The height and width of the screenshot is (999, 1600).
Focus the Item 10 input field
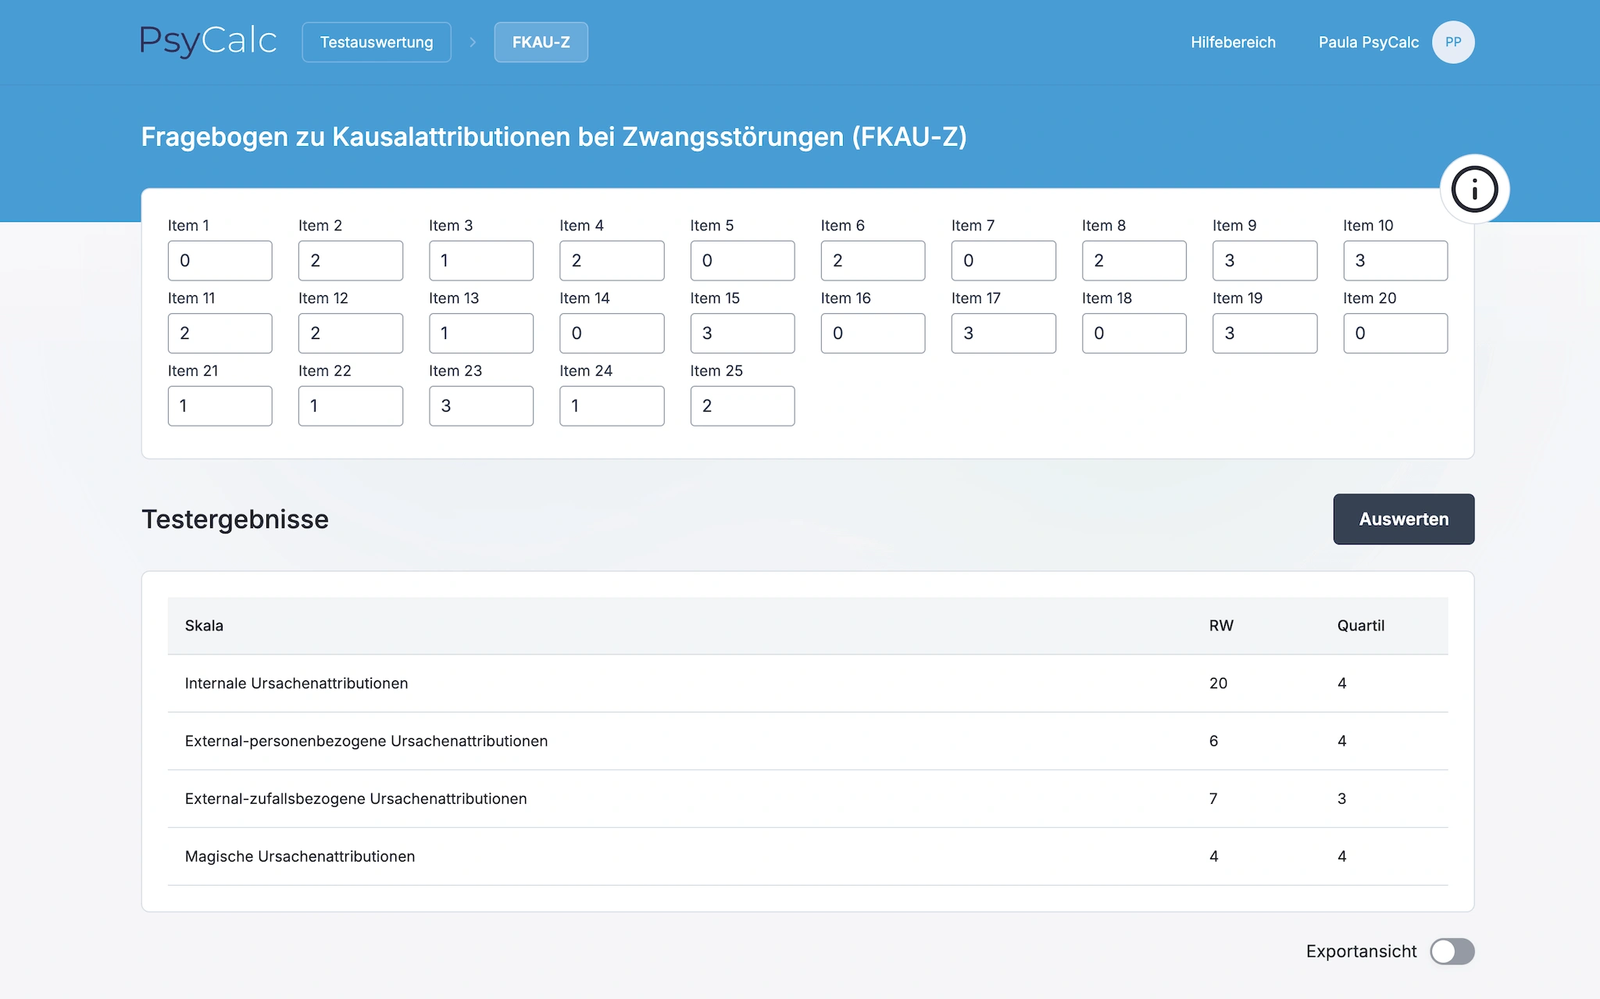(x=1395, y=261)
